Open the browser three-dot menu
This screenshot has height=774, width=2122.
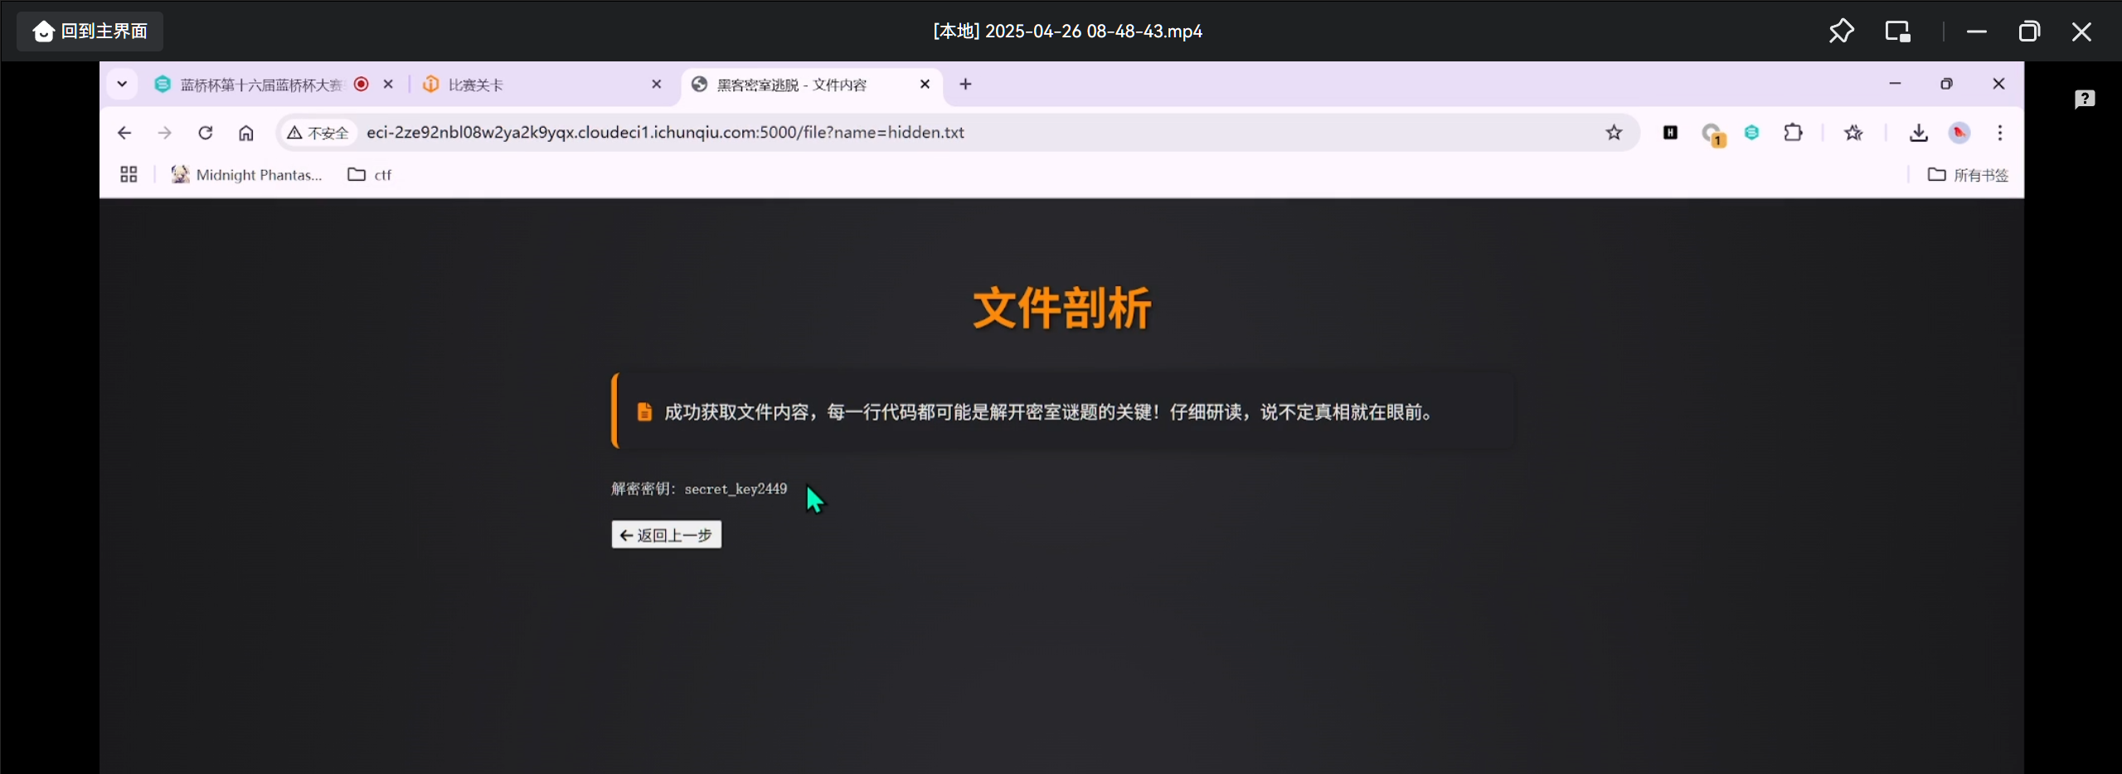[x=1999, y=133]
